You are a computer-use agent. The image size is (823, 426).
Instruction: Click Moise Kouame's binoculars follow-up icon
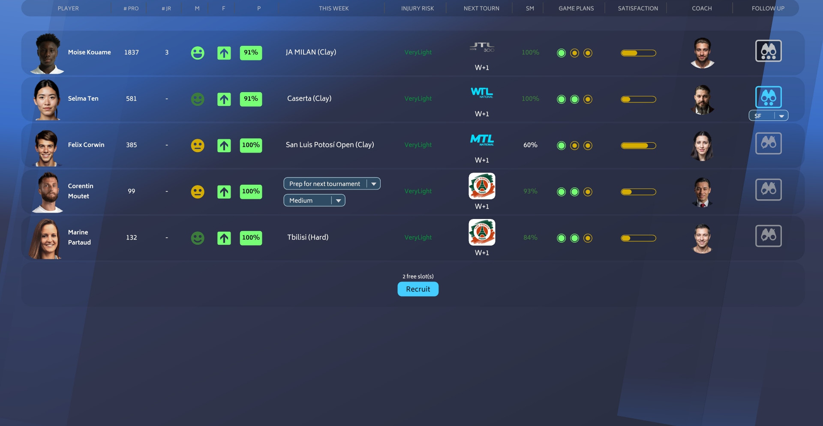pyautogui.click(x=768, y=51)
